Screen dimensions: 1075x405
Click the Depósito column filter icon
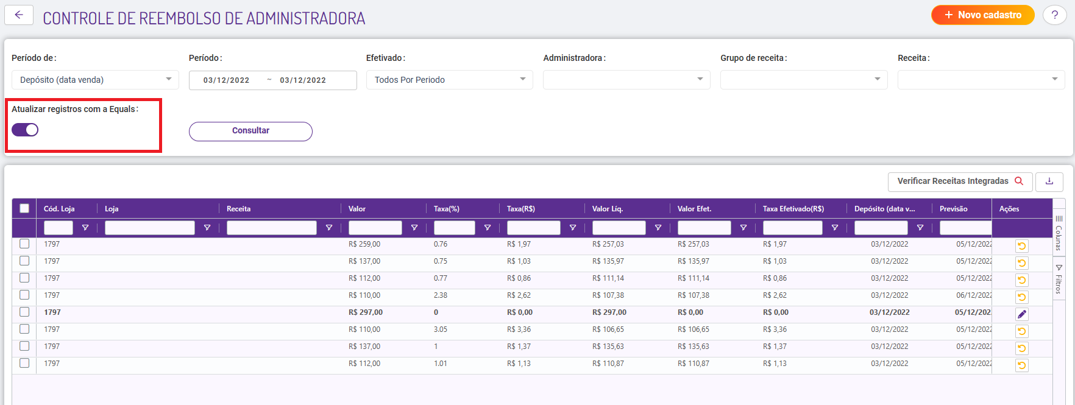920,228
